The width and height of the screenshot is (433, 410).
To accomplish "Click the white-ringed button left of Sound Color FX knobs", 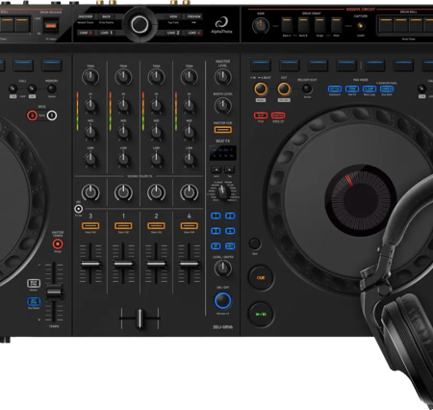I will pyautogui.click(x=78, y=209).
